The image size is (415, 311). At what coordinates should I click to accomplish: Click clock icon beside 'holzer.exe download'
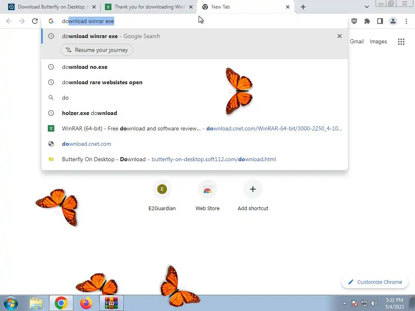51,113
